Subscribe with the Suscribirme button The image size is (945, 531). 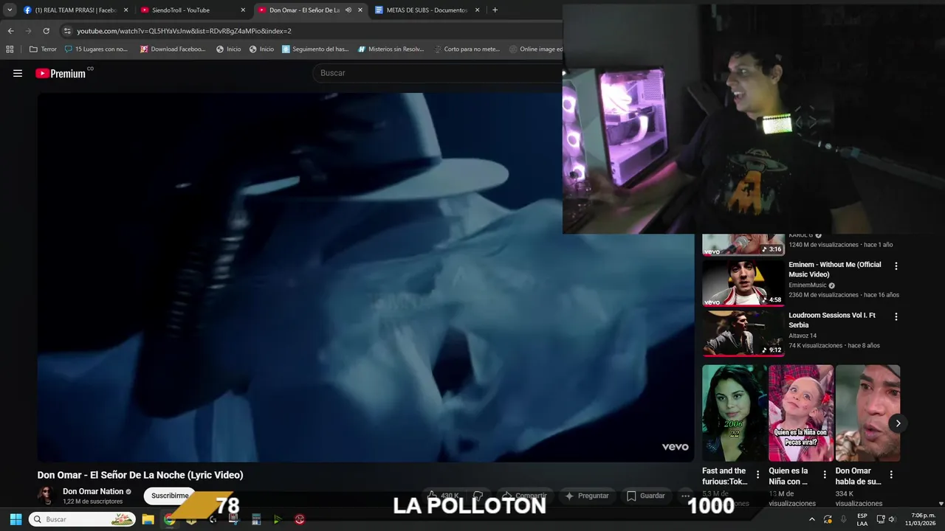coord(170,496)
